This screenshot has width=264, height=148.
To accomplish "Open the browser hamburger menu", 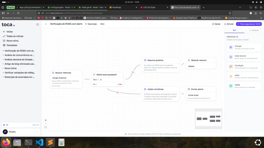I will 261,13.
